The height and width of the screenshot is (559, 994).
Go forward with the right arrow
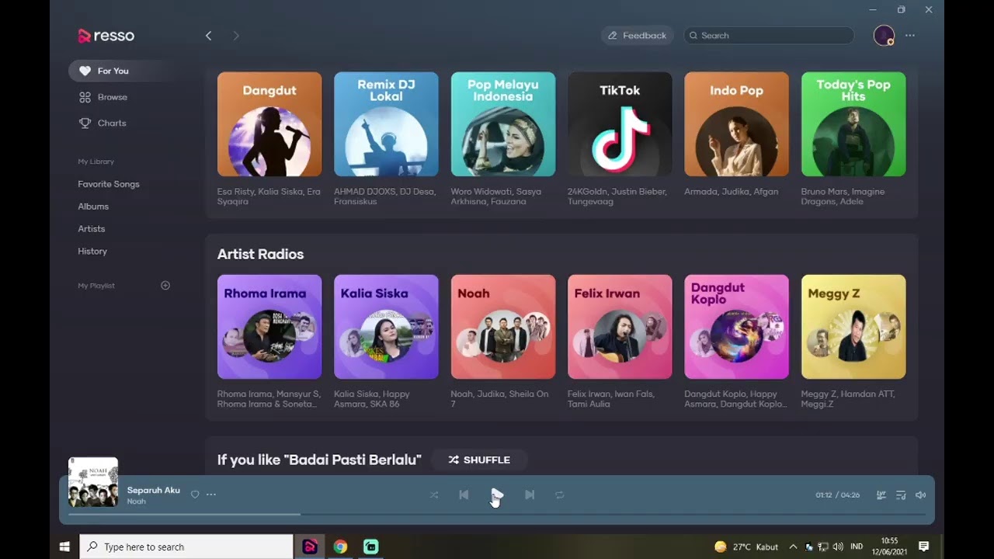pyautogui.click(x=236, y=36)
